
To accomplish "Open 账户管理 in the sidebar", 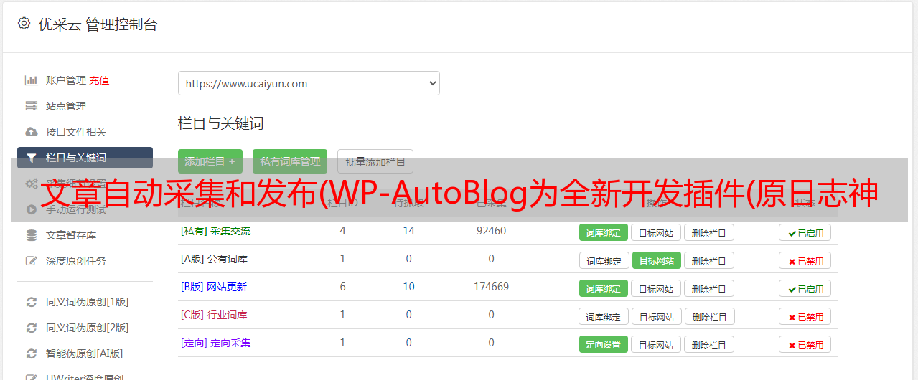I will tap(66, 80).
